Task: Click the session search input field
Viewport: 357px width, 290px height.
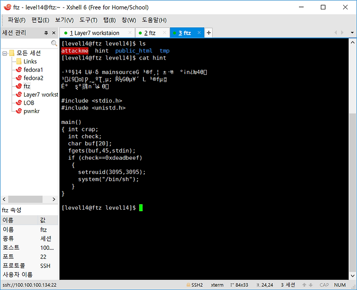Action: point(26,43)
